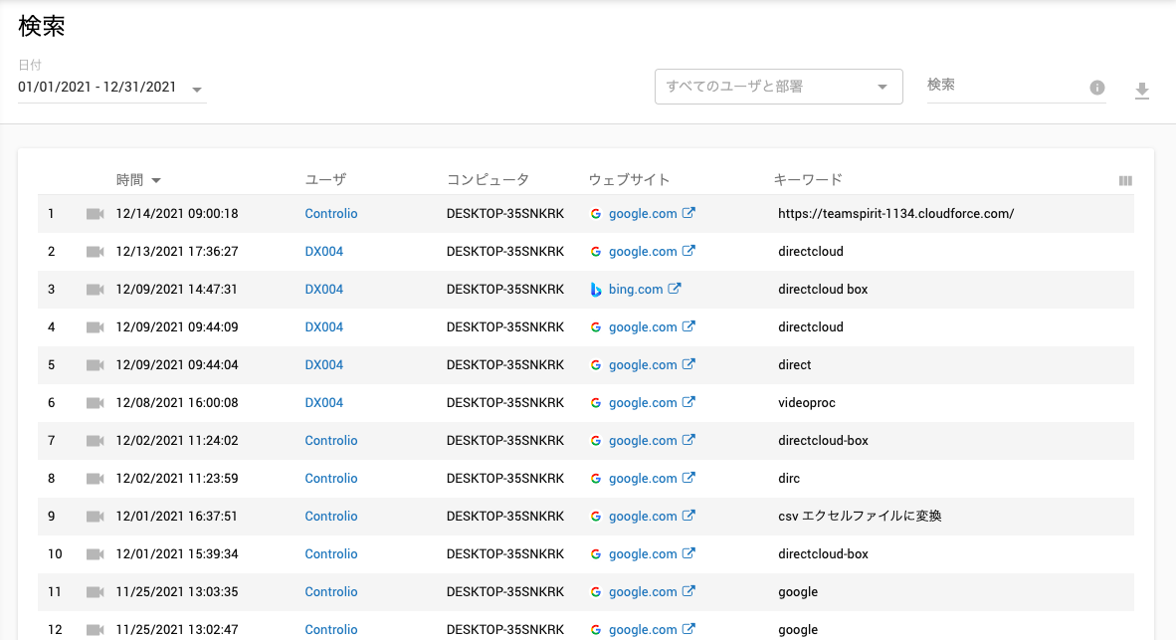Select DESKTOP-35SNKRK in the videoproc row
1176x640 pixels.
pyautogui.click(x=505, y=403)
